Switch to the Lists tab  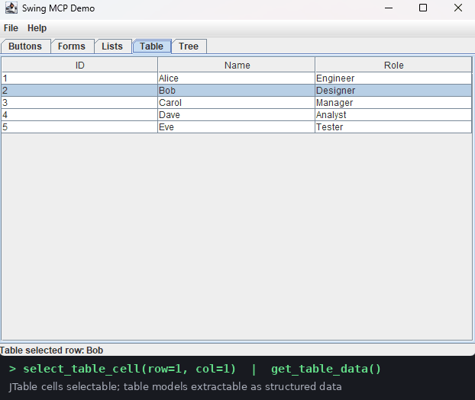112,46
